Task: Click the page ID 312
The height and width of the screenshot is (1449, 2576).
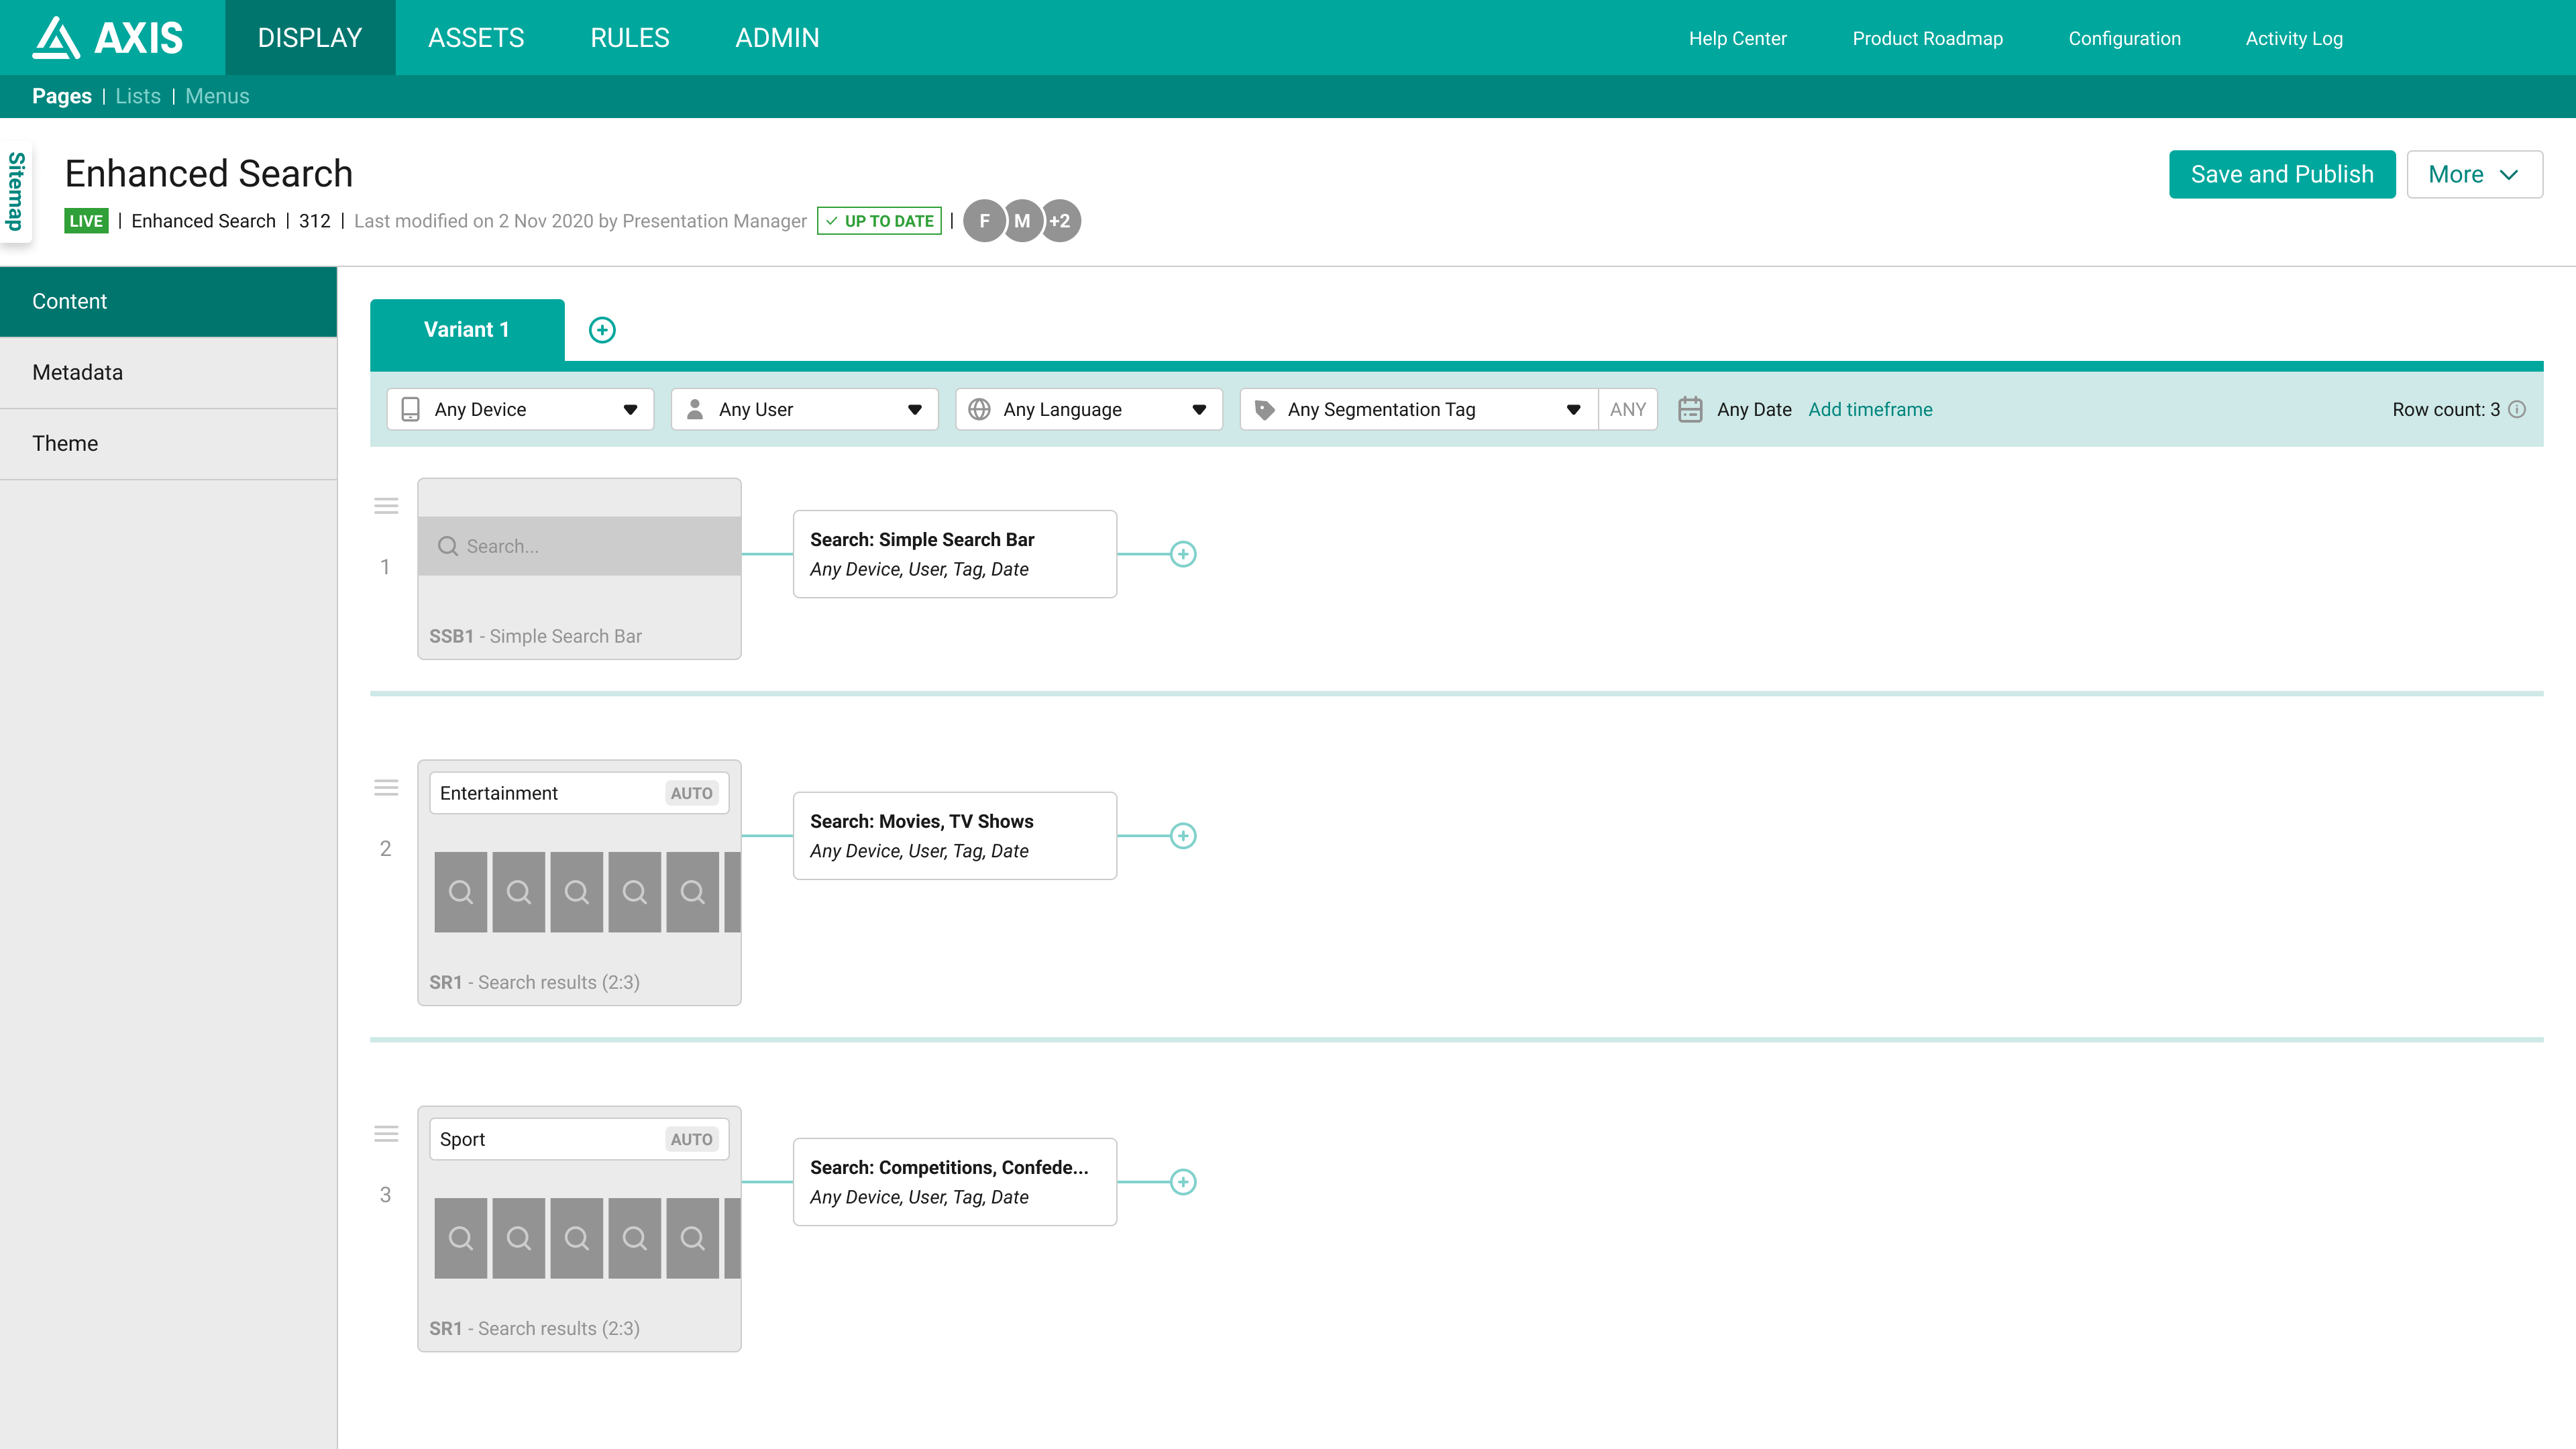Action: point(315,221)
